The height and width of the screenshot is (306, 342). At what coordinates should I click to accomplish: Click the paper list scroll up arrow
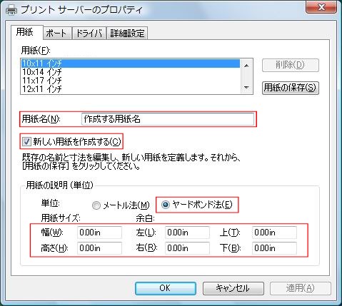(x=246, y=65)
